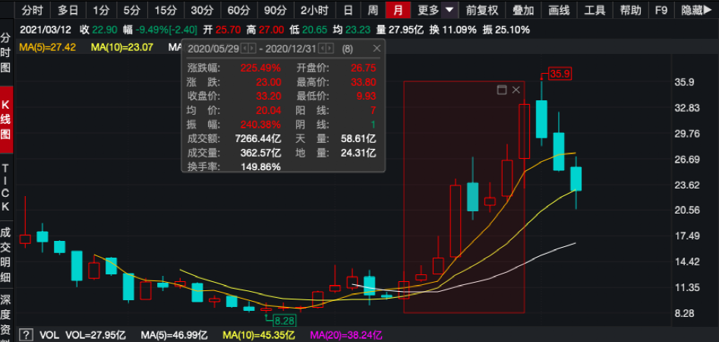The height and width of the screenshot is (342, 719).
Task: Select the 15分 period tab
Action: 166,10
